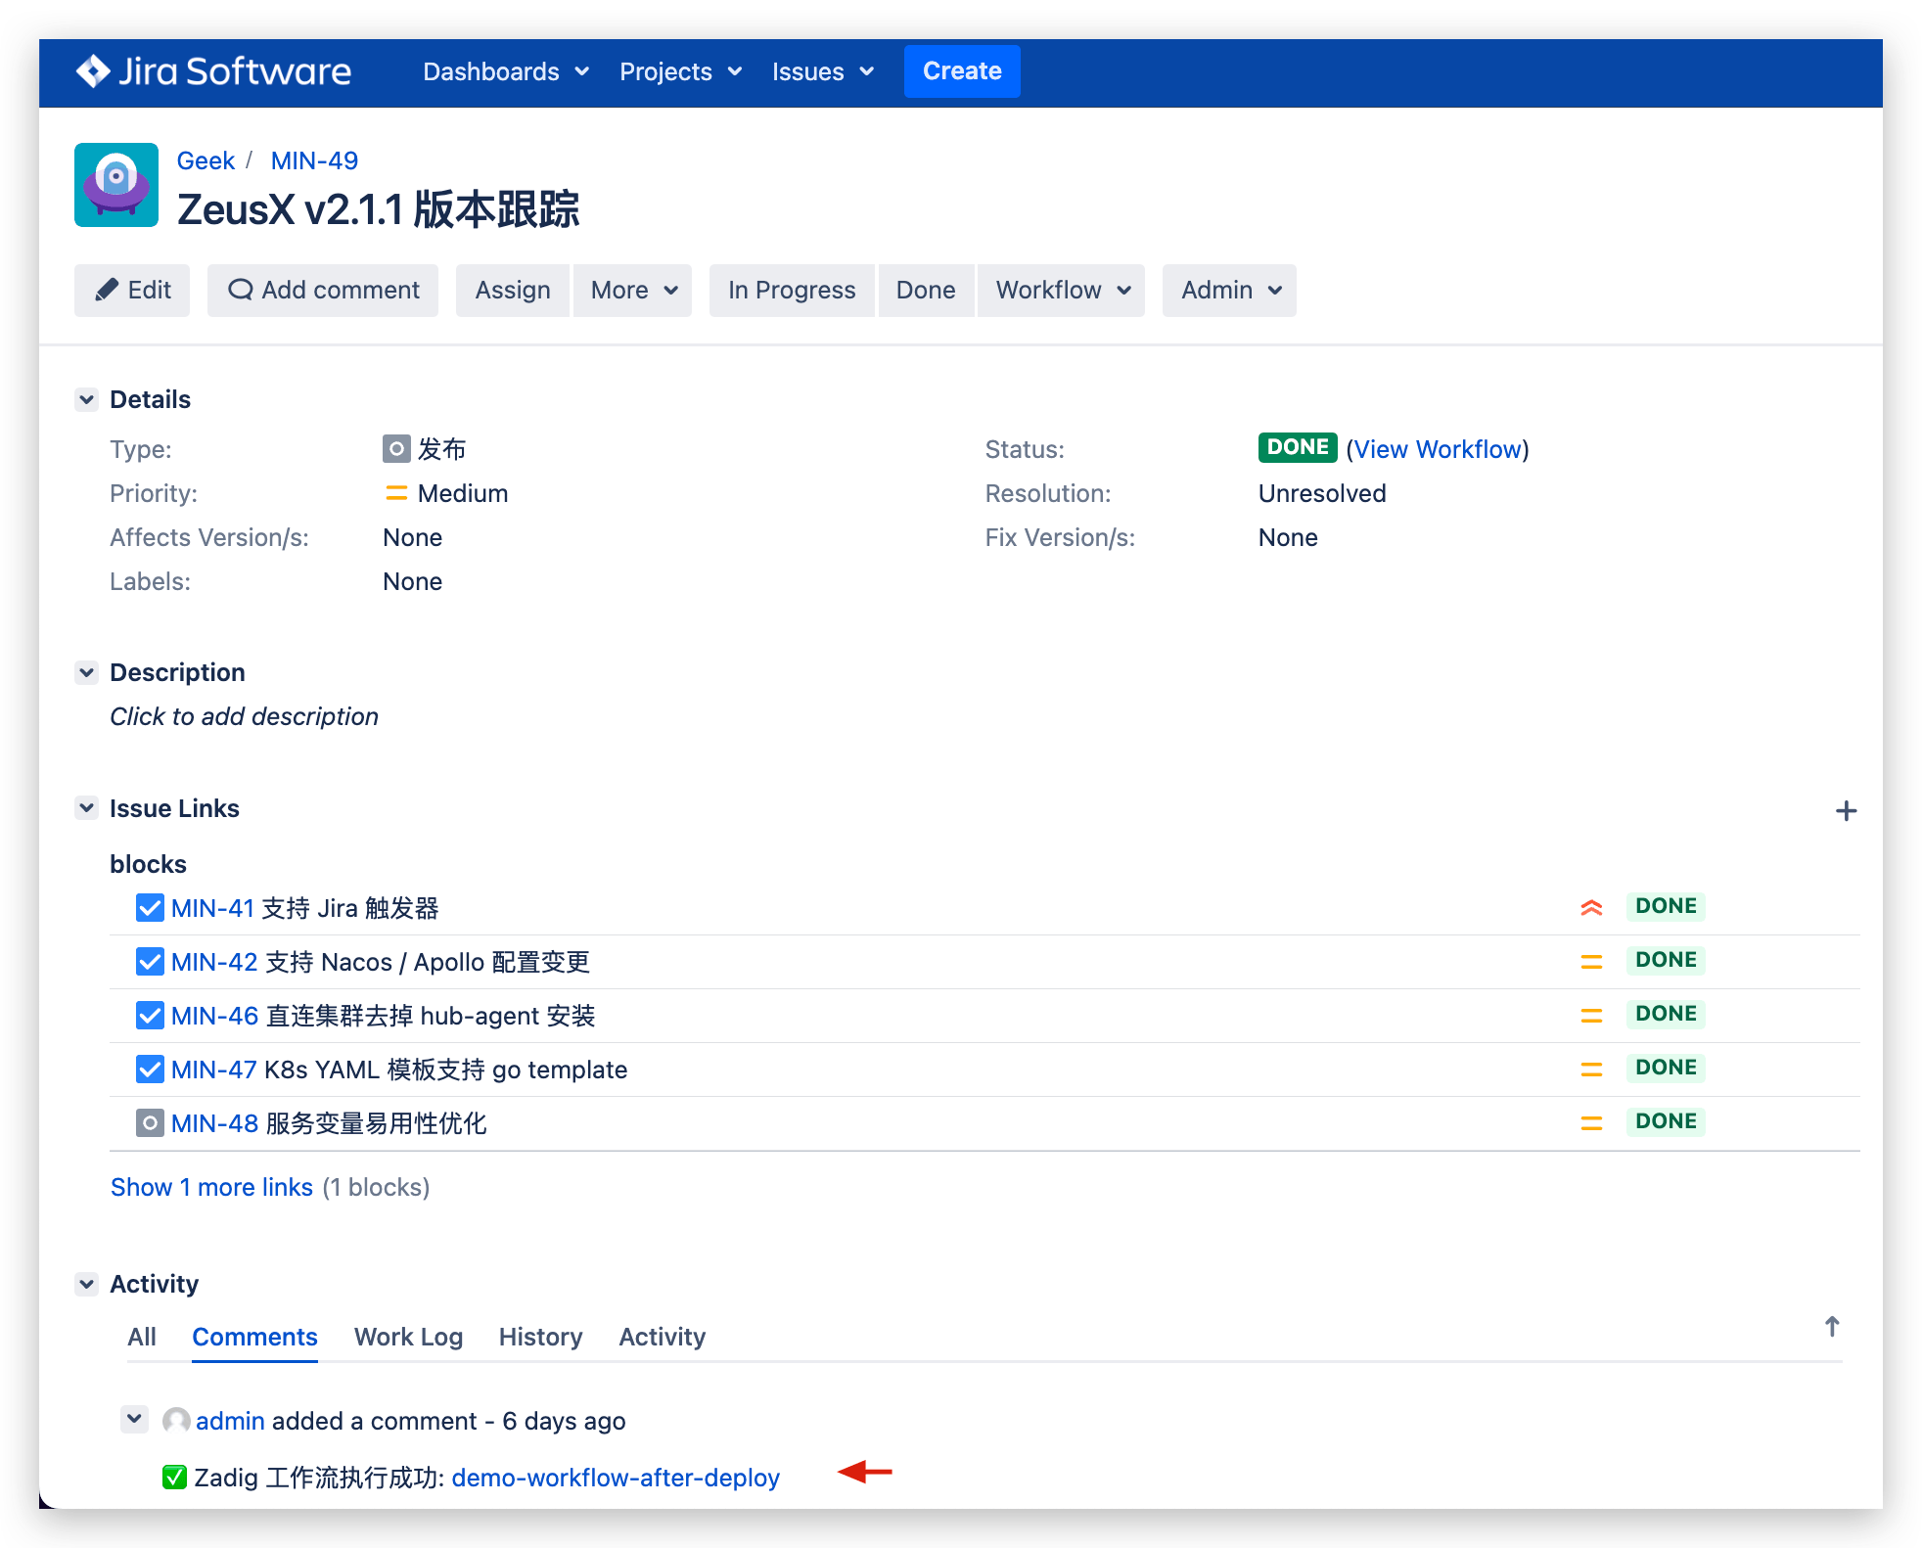
Task: Click the Create button
Action: (962, 70)
